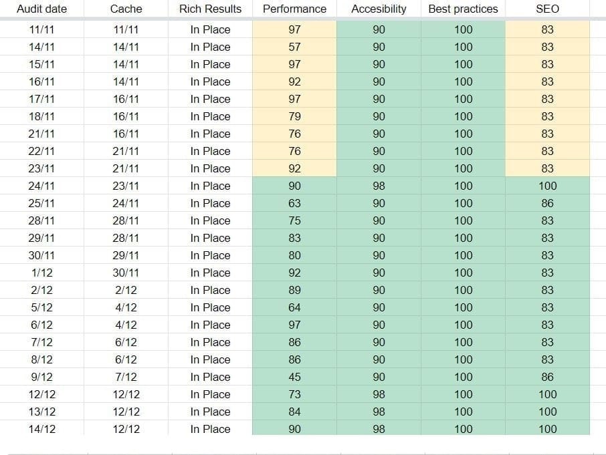Click the Cache cell reading 30/11
This screenshot has width=606, height=455.
click(x=126, y=273)
